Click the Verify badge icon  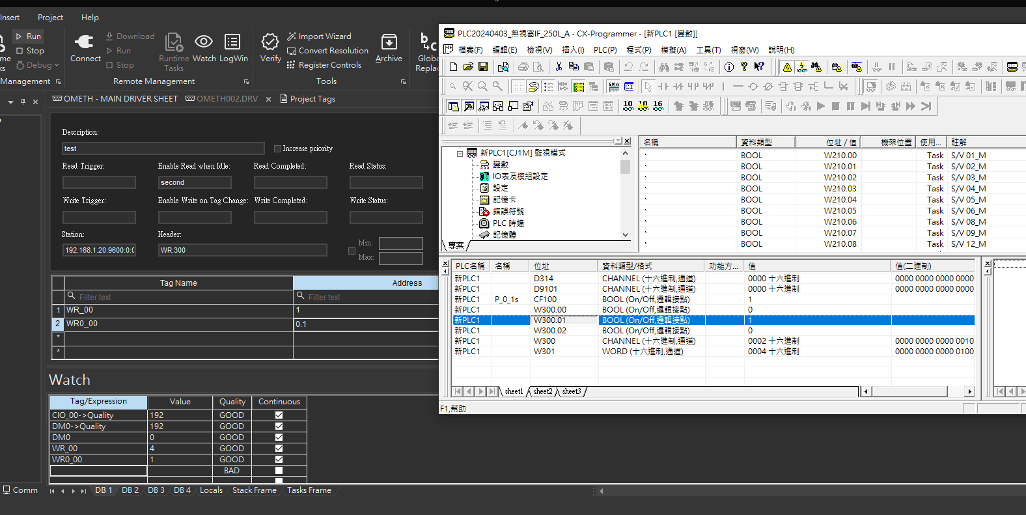coord(270,48)
